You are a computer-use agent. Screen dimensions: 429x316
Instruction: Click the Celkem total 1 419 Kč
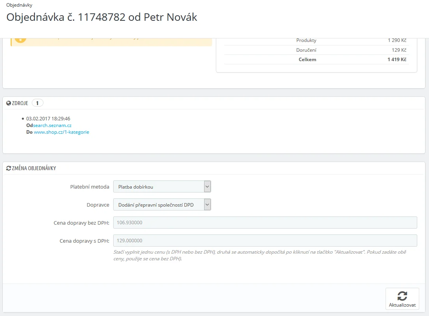[x=397, y=60]
